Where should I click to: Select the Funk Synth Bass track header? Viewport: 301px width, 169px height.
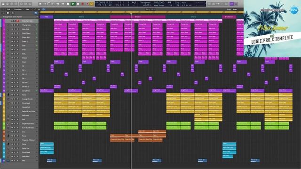[x=22, y=128]
